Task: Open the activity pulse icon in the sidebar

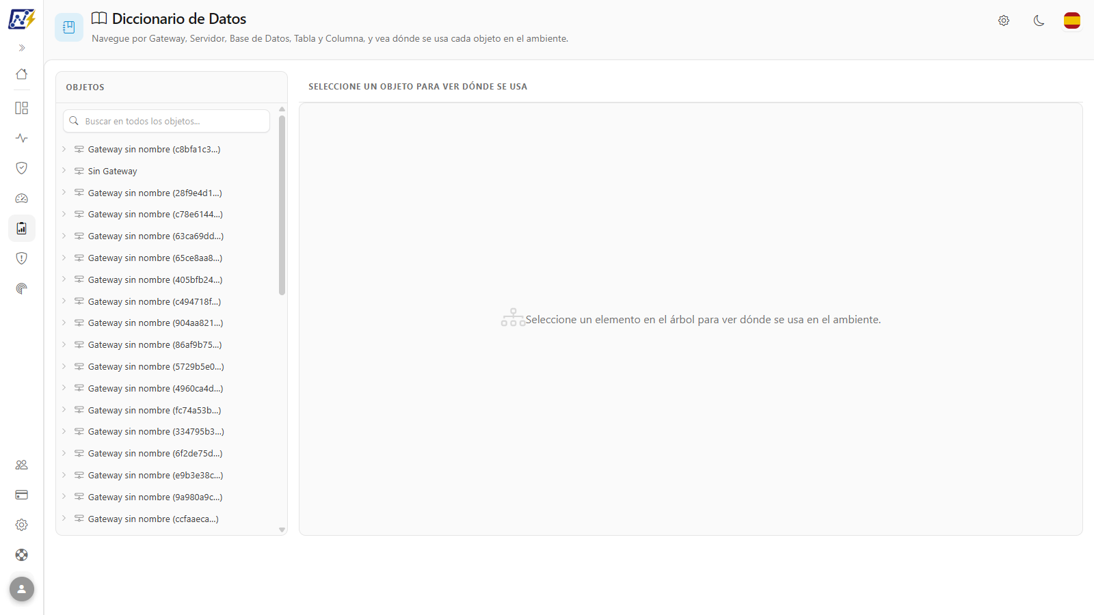Action: (x=22, y=138)
